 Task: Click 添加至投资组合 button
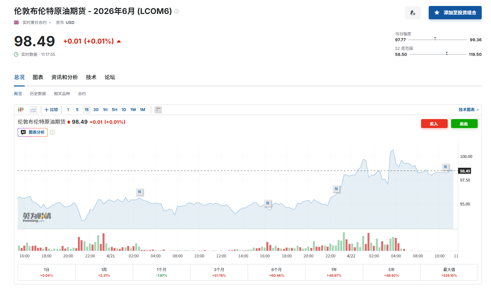(455, 13)
